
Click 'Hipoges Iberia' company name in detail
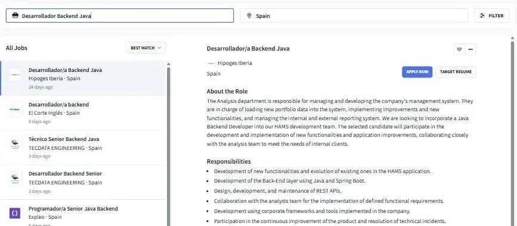point(235,63)
